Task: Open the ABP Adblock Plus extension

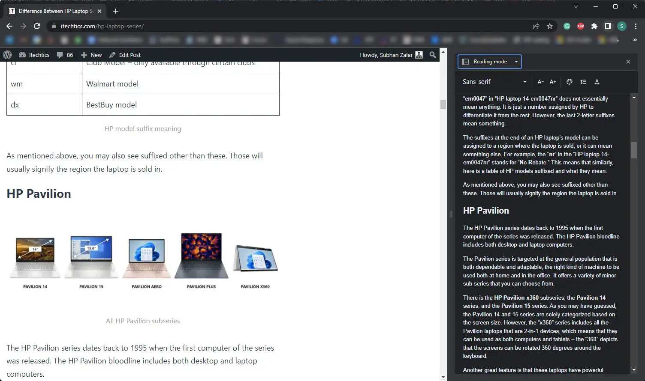Action: [x=581, y=26]
